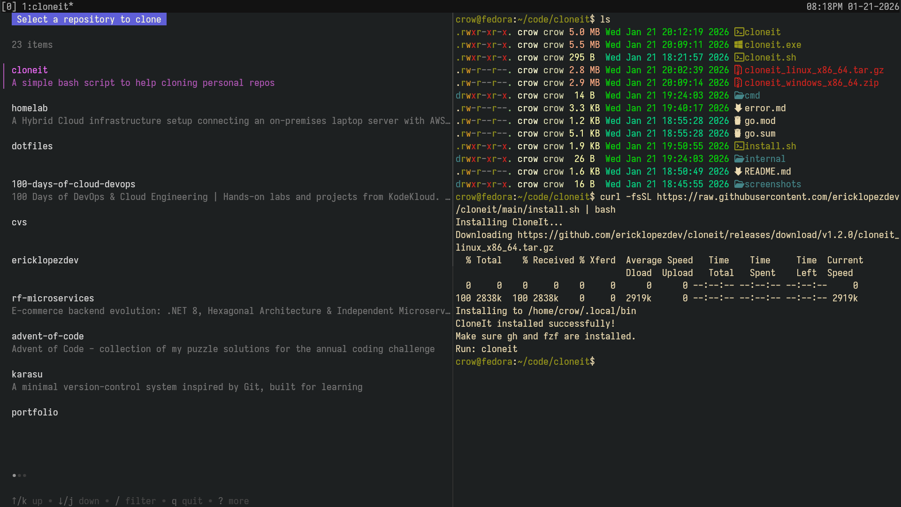Screen dimensions: 901x507
Task: Choose the 100-days-of-cloud-devops repository
Action: (x=73, y=184)
